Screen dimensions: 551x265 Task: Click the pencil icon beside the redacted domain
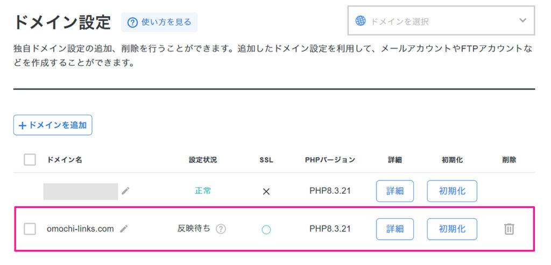[x=125, y=191]
